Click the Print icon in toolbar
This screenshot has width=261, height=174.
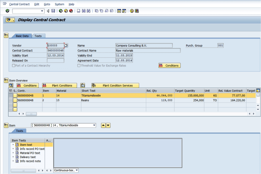pos(79,11)
